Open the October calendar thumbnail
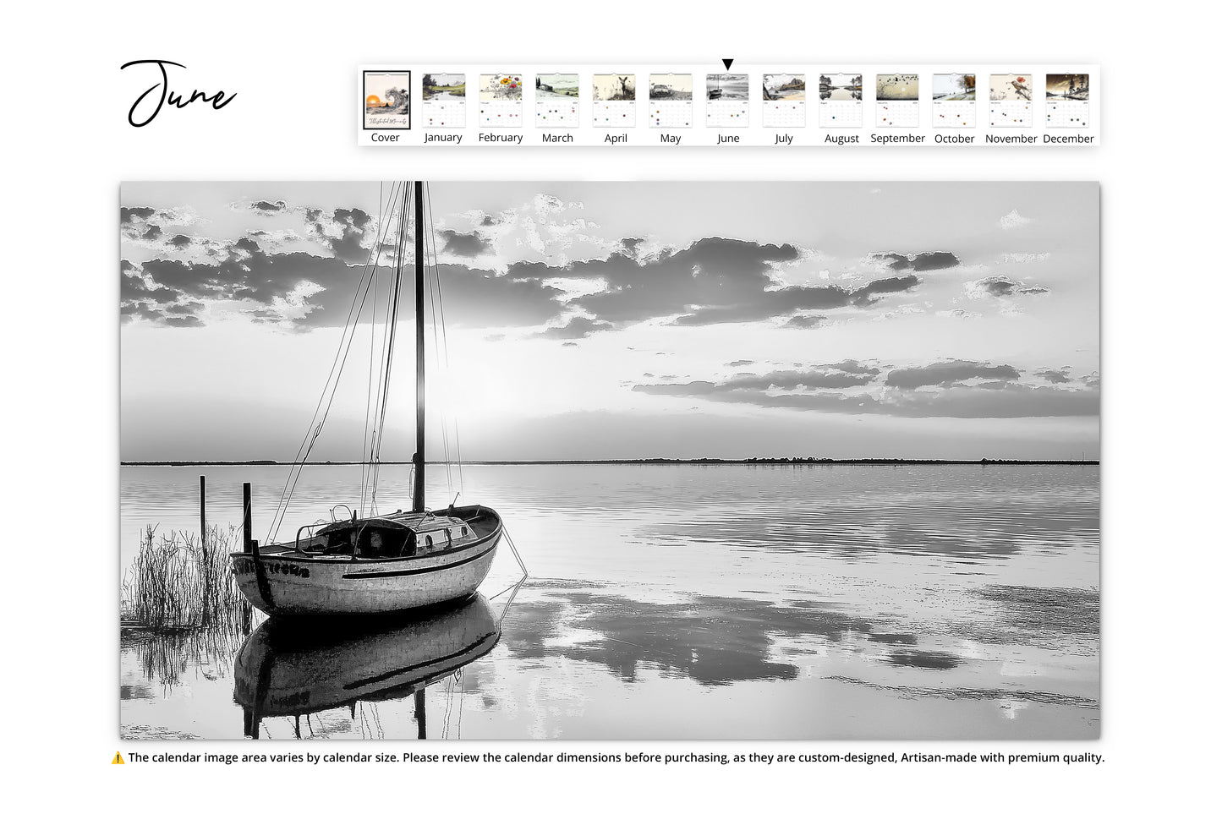 954,100
